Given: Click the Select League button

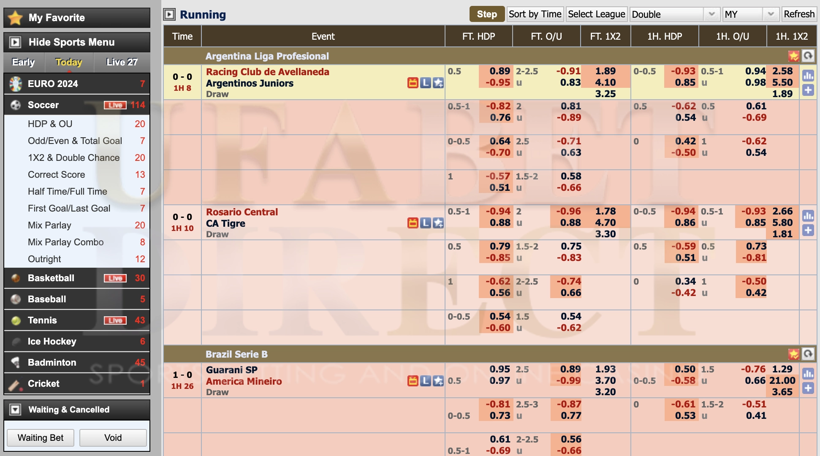Looking at the screenshot, I should [x=596, y=14].
